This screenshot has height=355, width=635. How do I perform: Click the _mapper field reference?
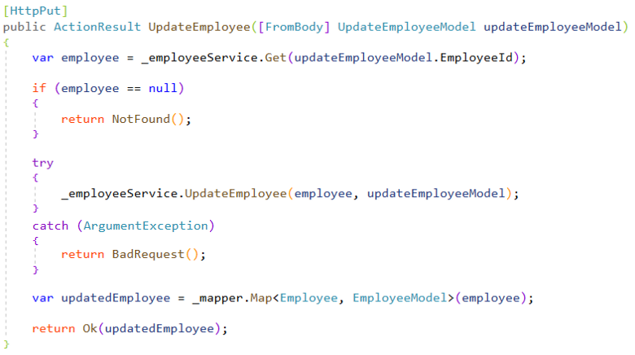[x=220, y=298]
